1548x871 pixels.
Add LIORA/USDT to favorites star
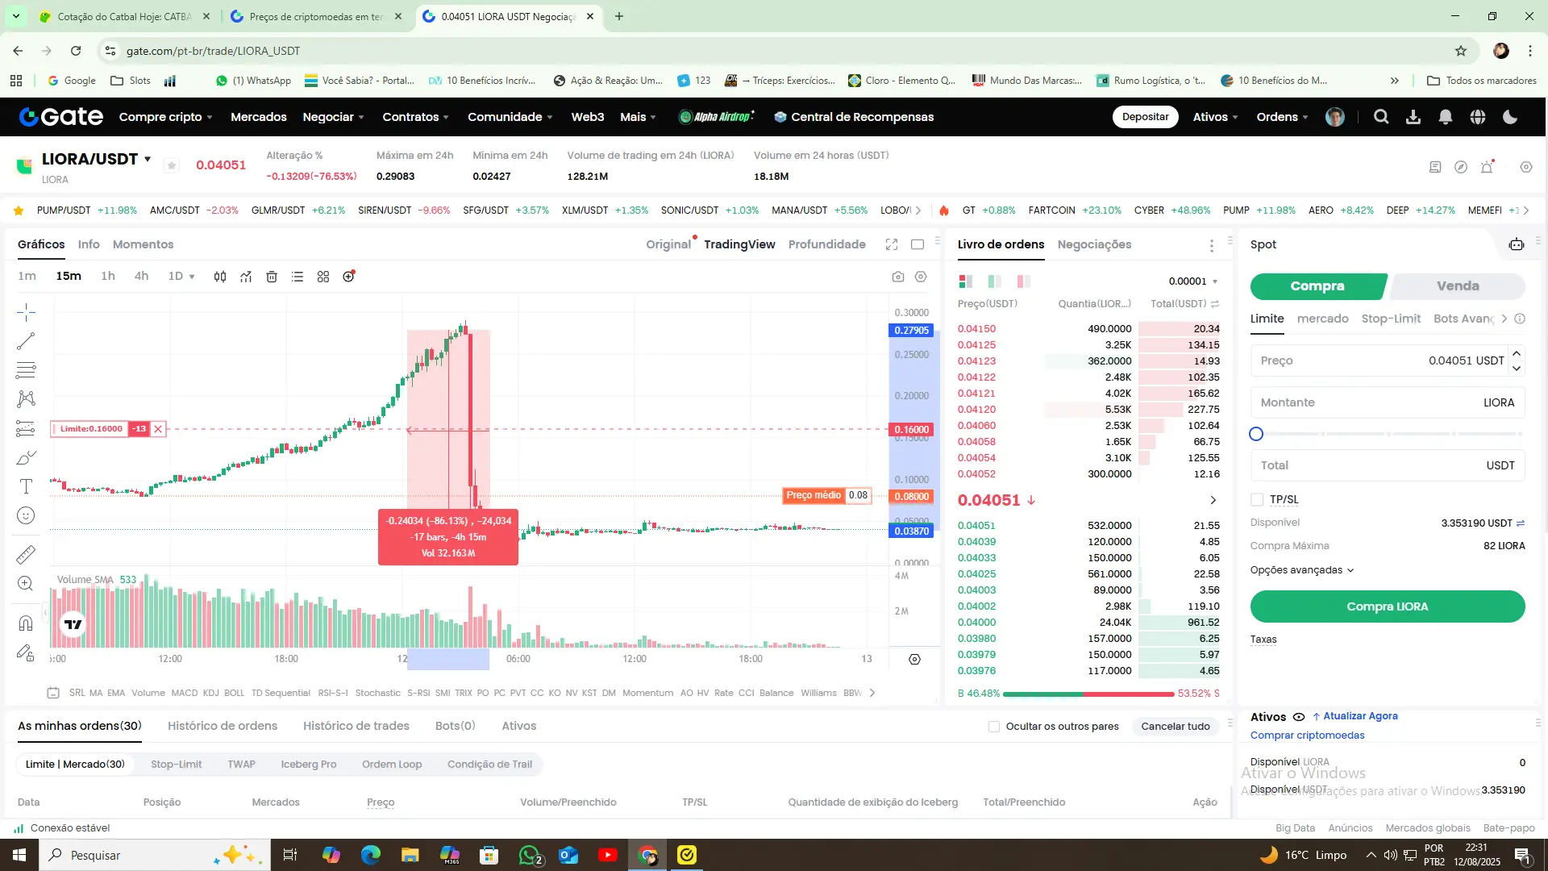(x=172, y=165)
